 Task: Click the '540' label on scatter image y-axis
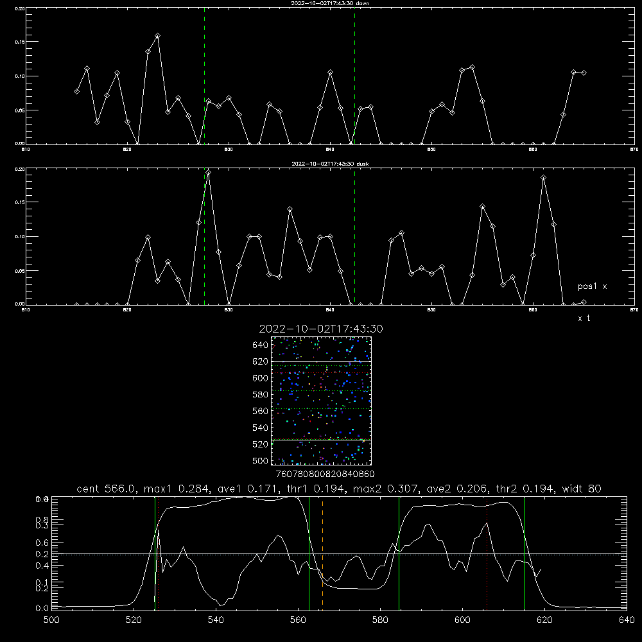point(261,428)
